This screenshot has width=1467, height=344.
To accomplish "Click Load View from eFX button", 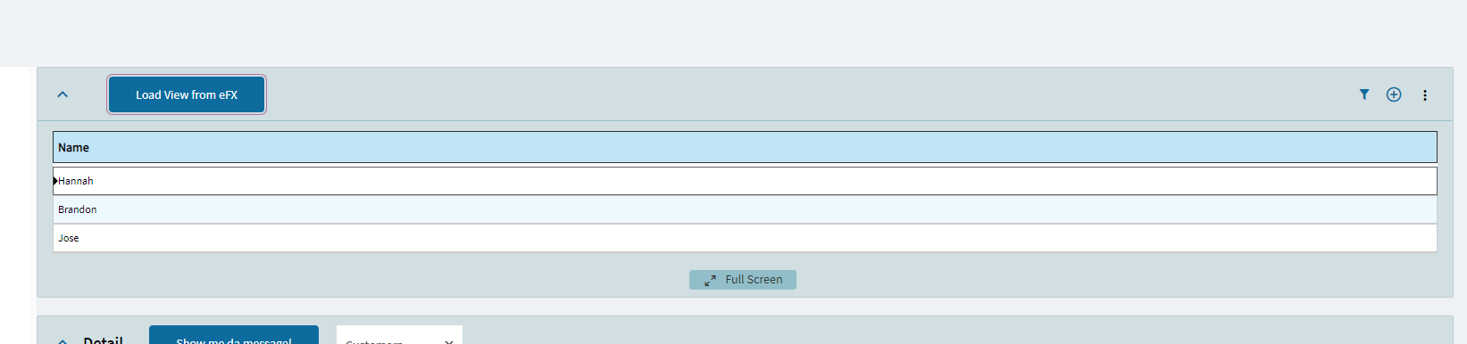I will click(187, 94).
